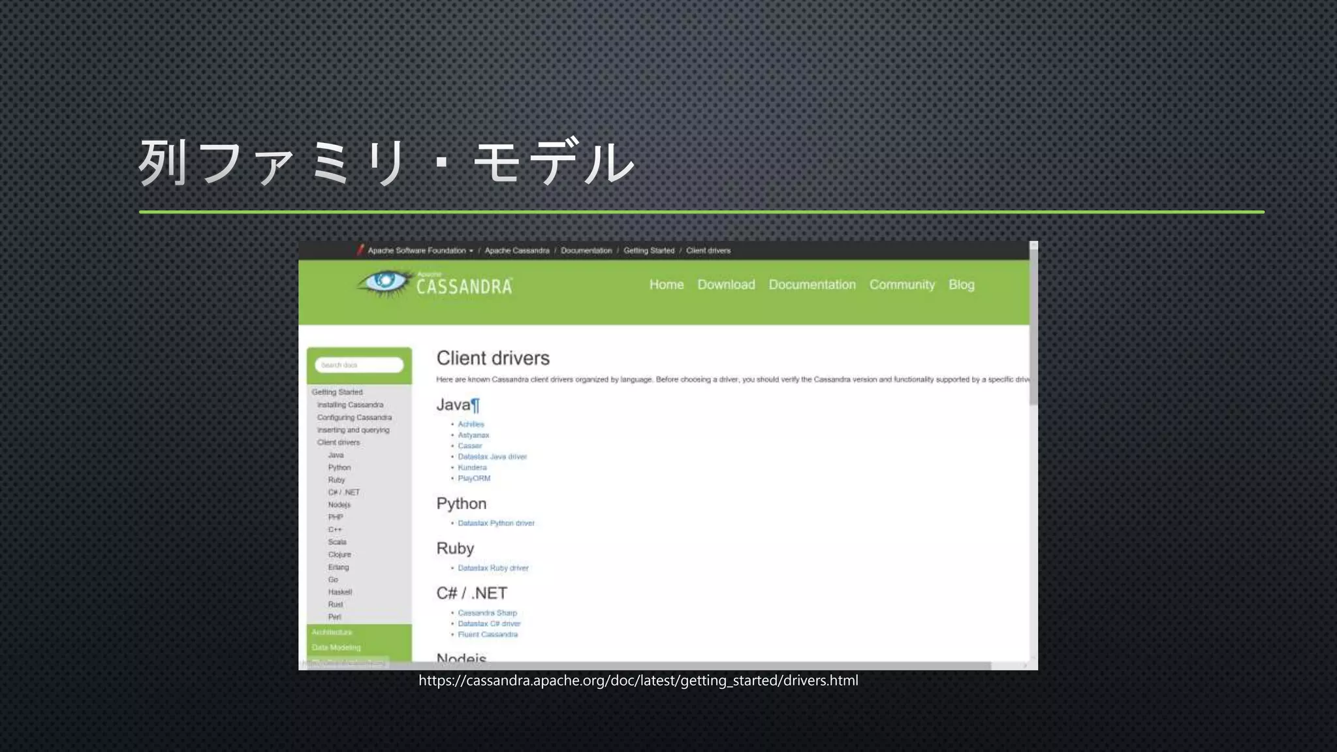Viewport: 1337px width, 752px height.
Task: Open the Documentation menu item
Action: click(x=811, y=285)
